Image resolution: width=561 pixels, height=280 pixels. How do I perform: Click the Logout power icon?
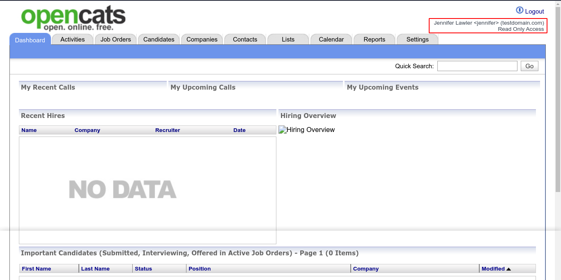coord(520,11)
